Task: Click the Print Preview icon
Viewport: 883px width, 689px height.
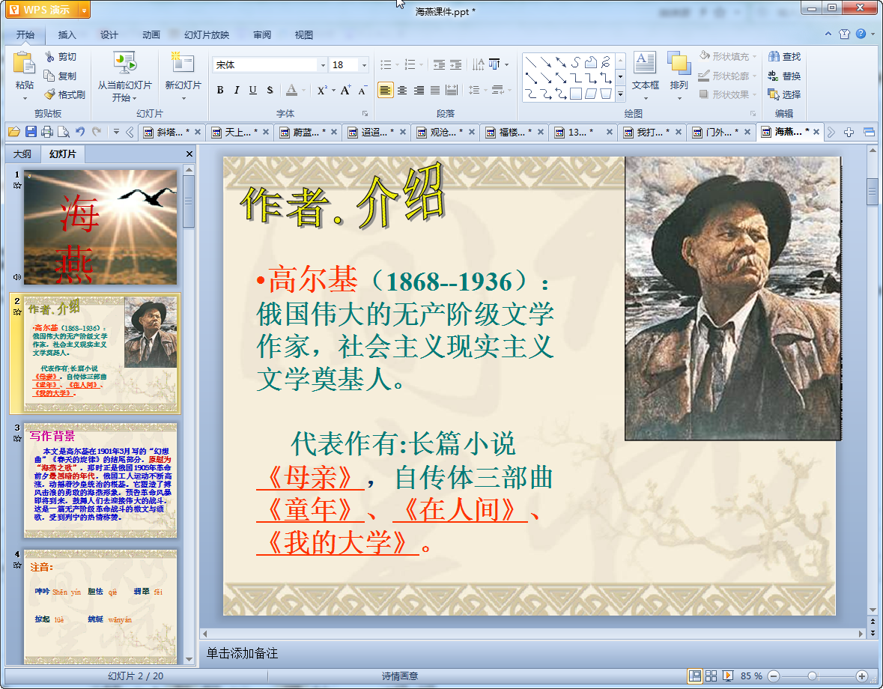Action: pos(64,132)
